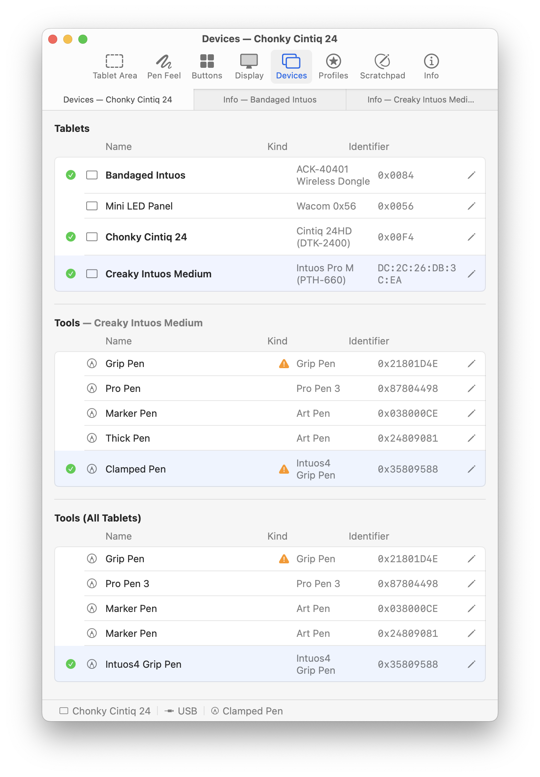
Task: Select the Thick Pen tool row
Action: (x=270, y=438)
